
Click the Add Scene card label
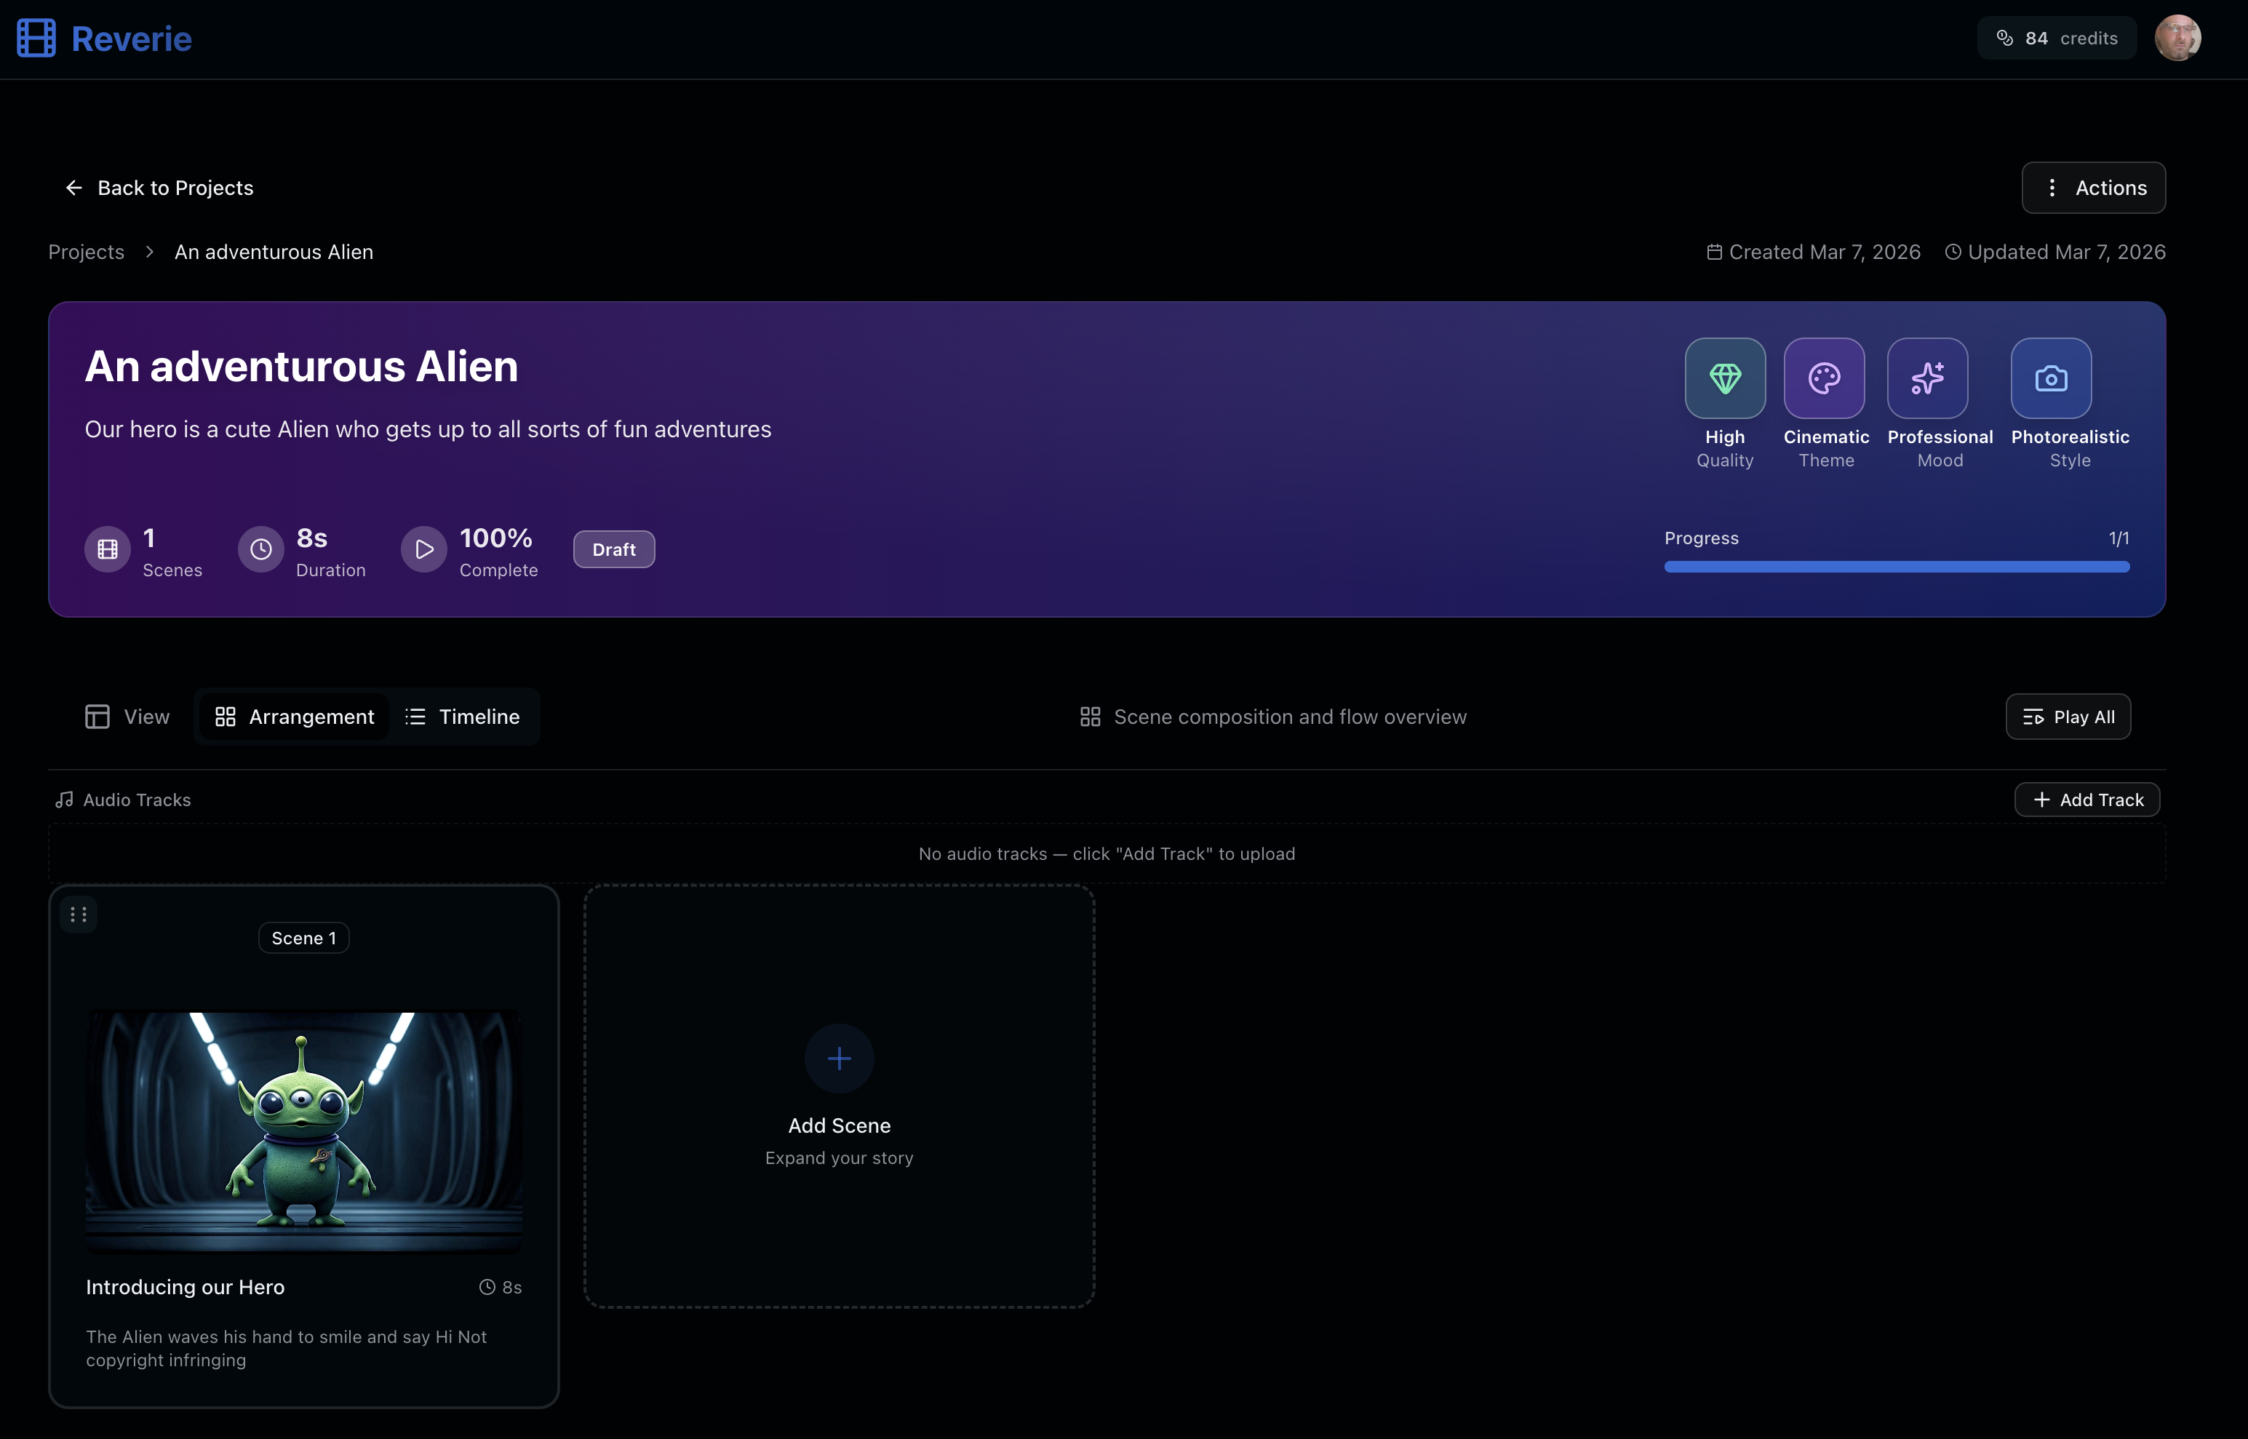coord(839,1126)
